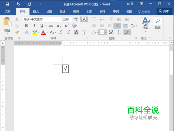174x131 pixels.
Task: Switch to the 布局 tab
Action: click(x=76, y=11)
